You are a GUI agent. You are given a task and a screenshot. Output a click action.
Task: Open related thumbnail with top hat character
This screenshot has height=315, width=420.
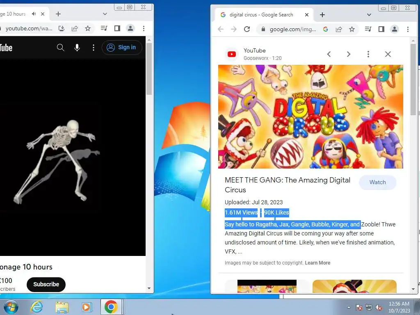(354, 286)
